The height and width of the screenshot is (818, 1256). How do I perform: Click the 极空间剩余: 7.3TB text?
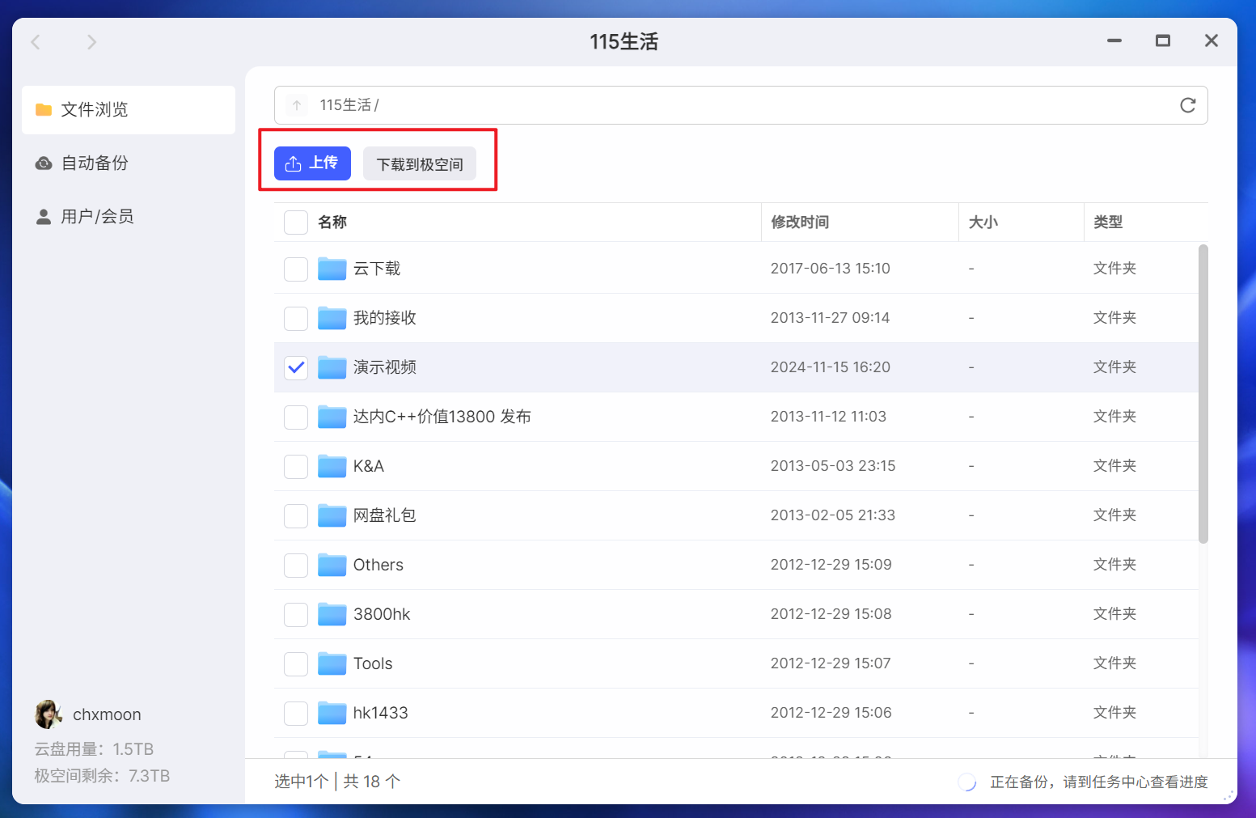(x=102, y=776)
